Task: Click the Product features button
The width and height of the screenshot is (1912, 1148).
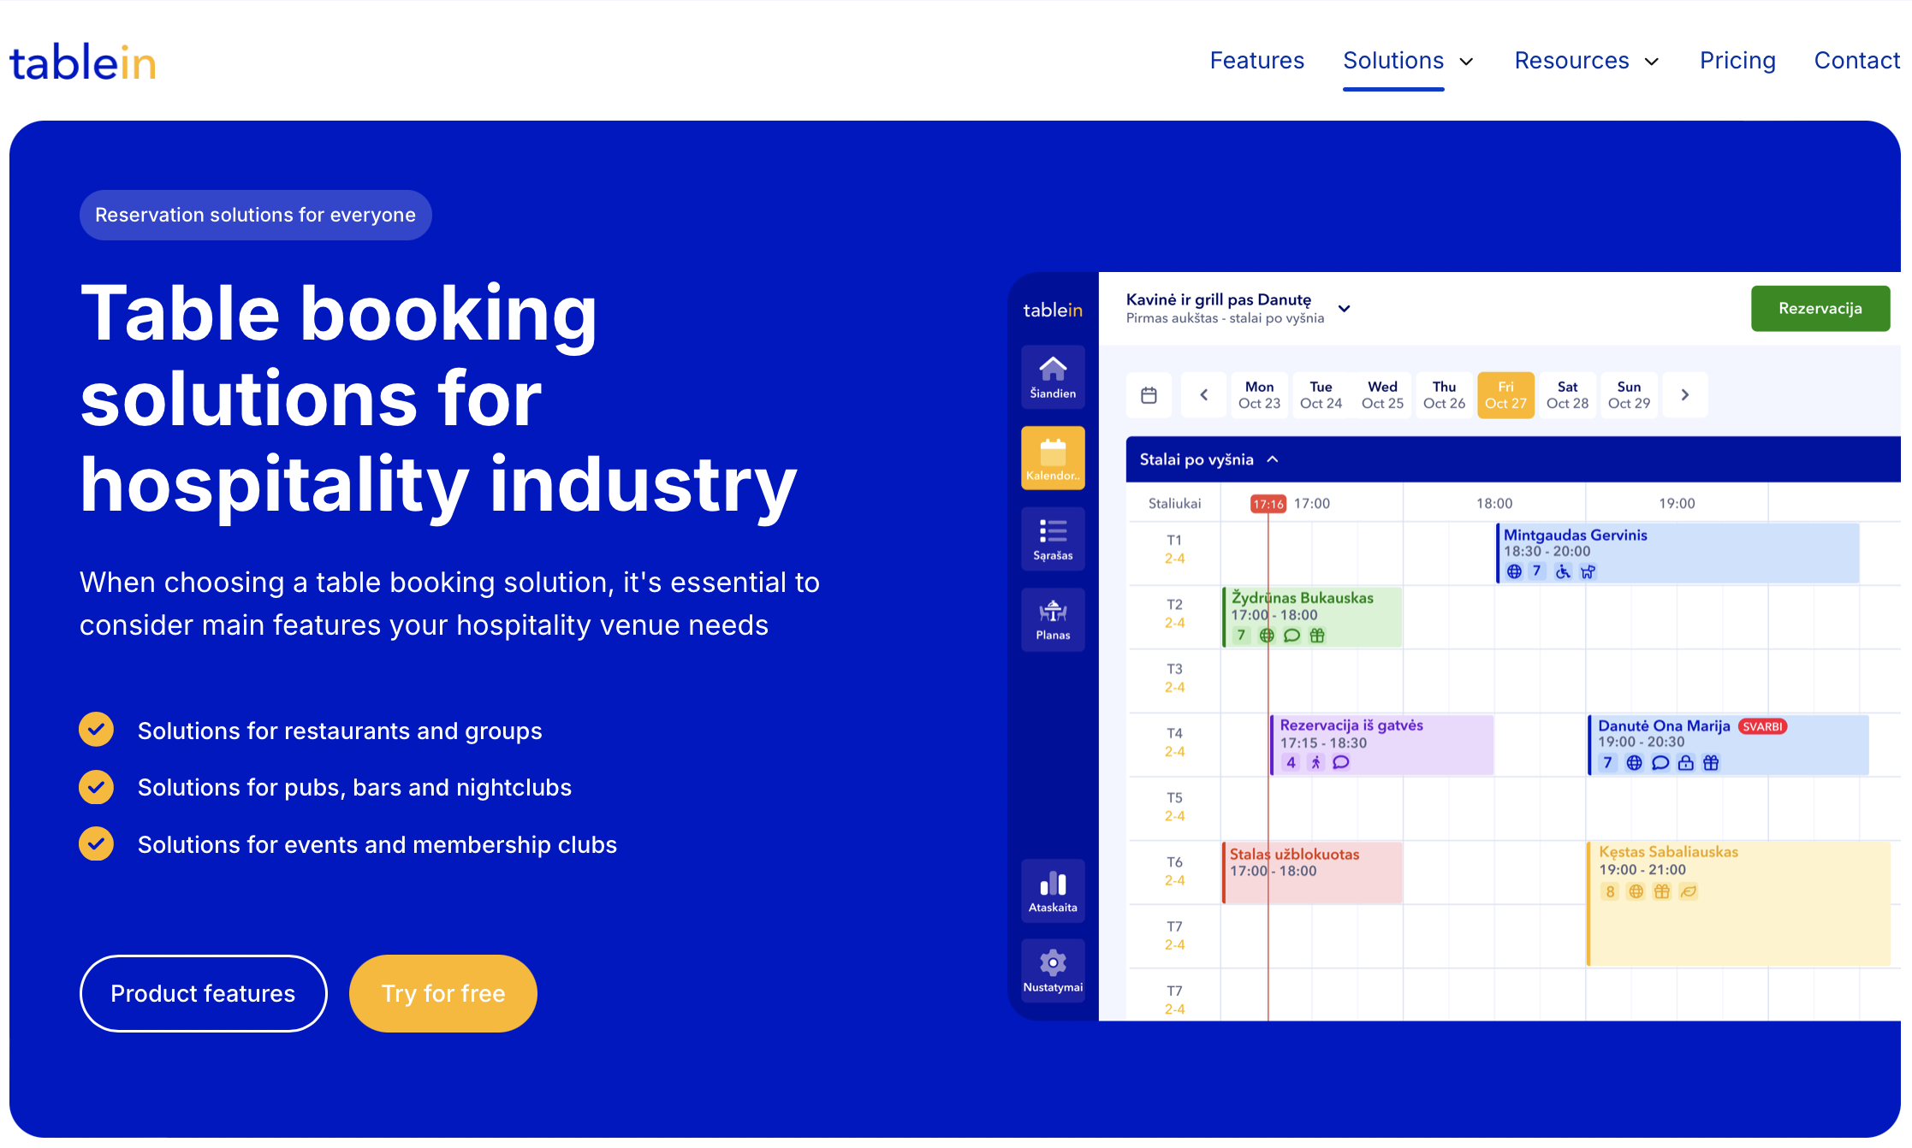Action: coord(203,993)
